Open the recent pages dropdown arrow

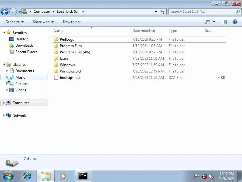pyautogui.click(x=19, y=12)
